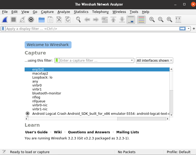Open All interfaces shown dropdown
The image size is (196, 155).
click(x=154, y=60)
